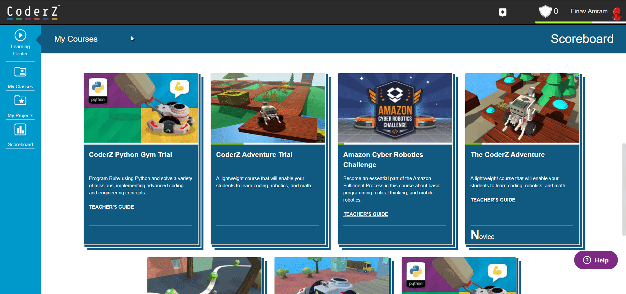Open the Scoreboard chart icon in sidebar

(x=20, y=130)
